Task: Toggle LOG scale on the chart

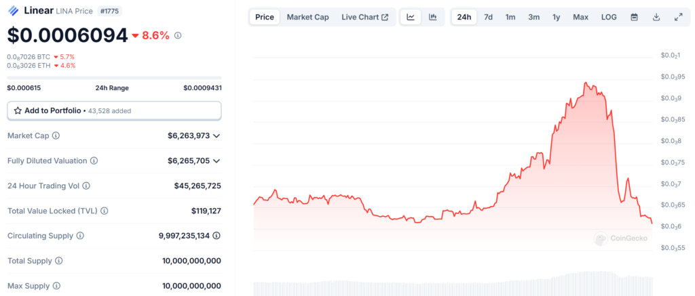Action: coord(609,17)
